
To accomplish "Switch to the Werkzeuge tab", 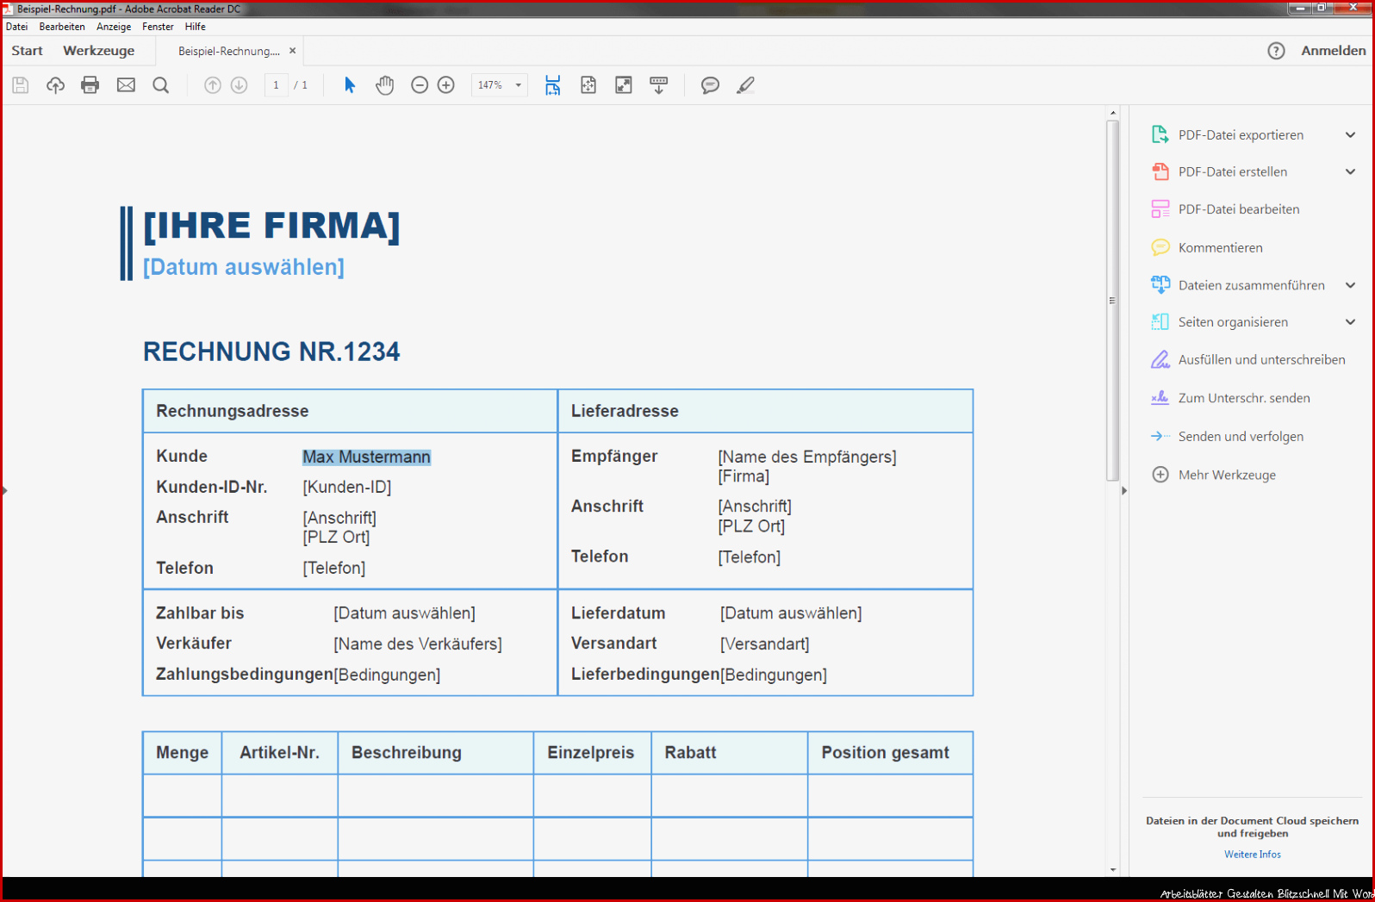I will click(x=99, y=51).
